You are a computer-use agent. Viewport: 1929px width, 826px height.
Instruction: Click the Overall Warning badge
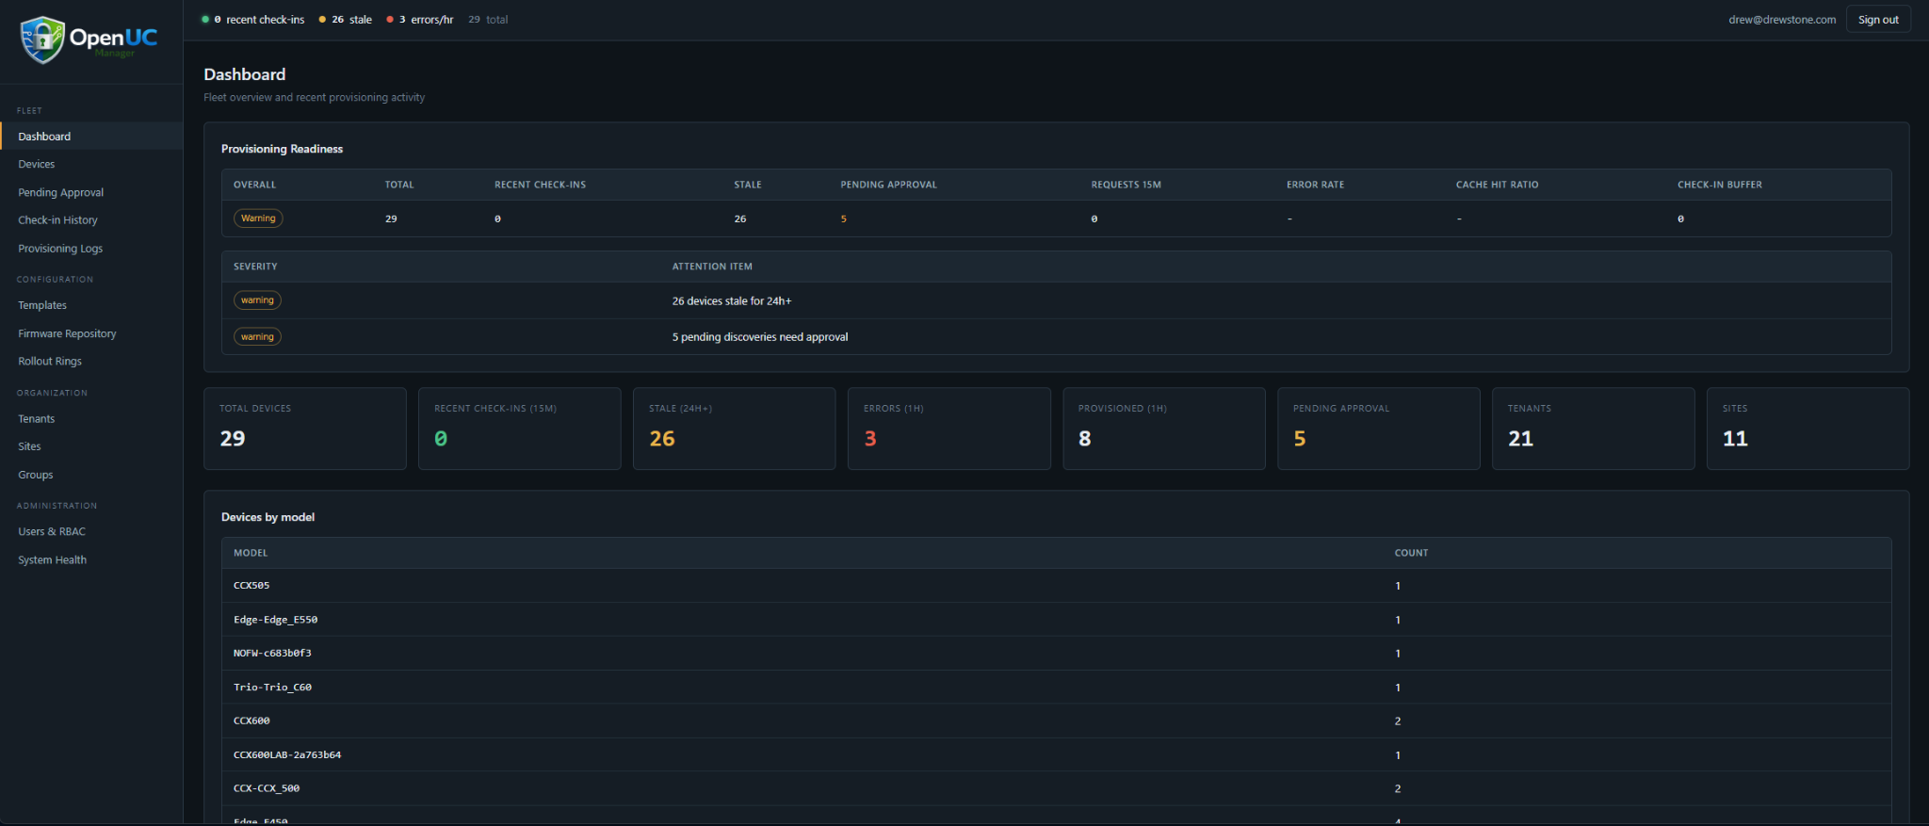pyautogui.click(x=258, y=219)
